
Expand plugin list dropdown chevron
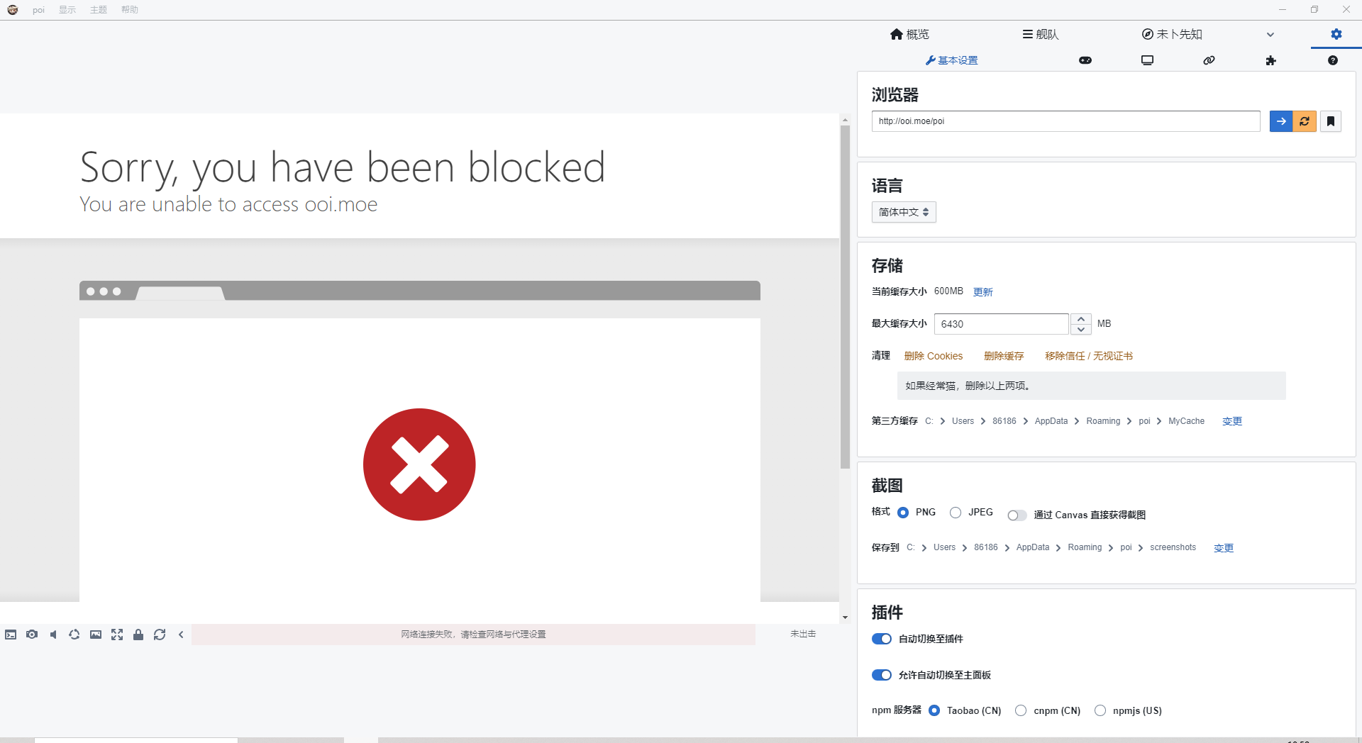point(1270,34)
